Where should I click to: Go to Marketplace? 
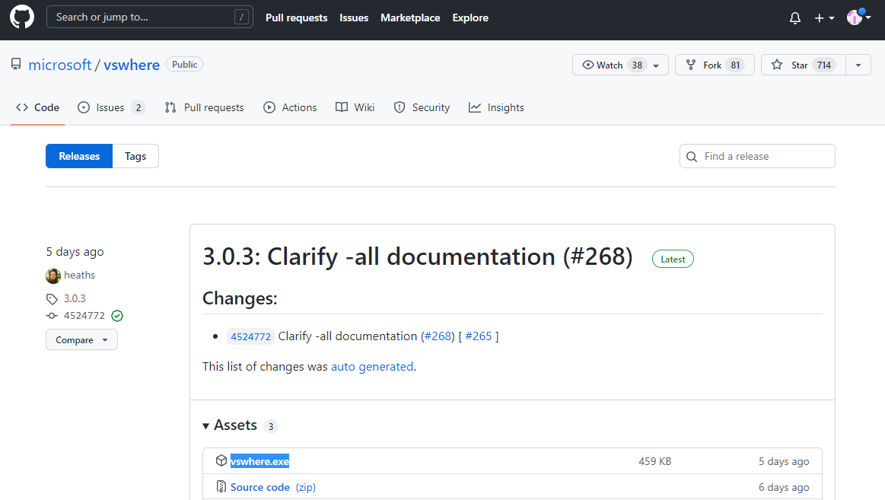coord(410,18)
